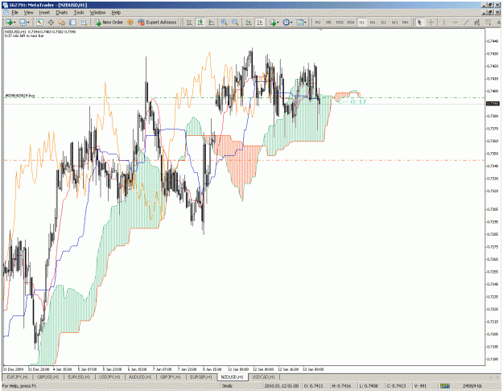Switch to the EURGBP,H1 chart tab
Screen dimensions: 503x391
click(201, 377)
